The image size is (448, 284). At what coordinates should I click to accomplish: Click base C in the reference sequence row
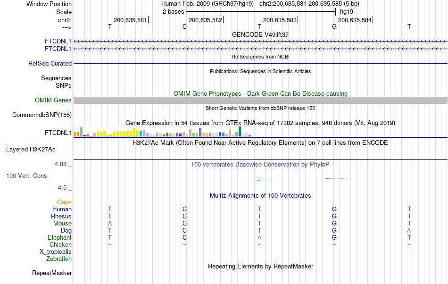[184, 26]
